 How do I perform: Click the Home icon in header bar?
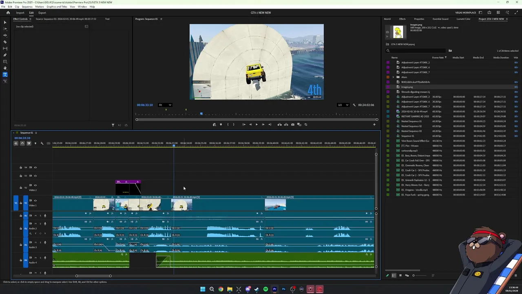click(x=8, y=13)
